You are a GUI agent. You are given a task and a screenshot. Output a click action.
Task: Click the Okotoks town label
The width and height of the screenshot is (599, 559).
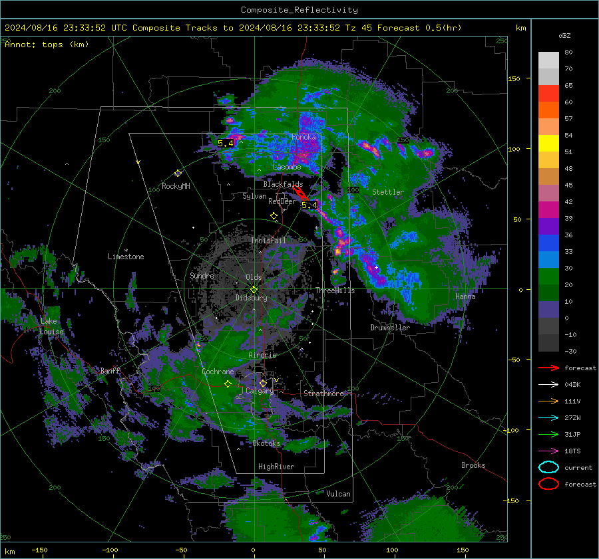[266, 443]
